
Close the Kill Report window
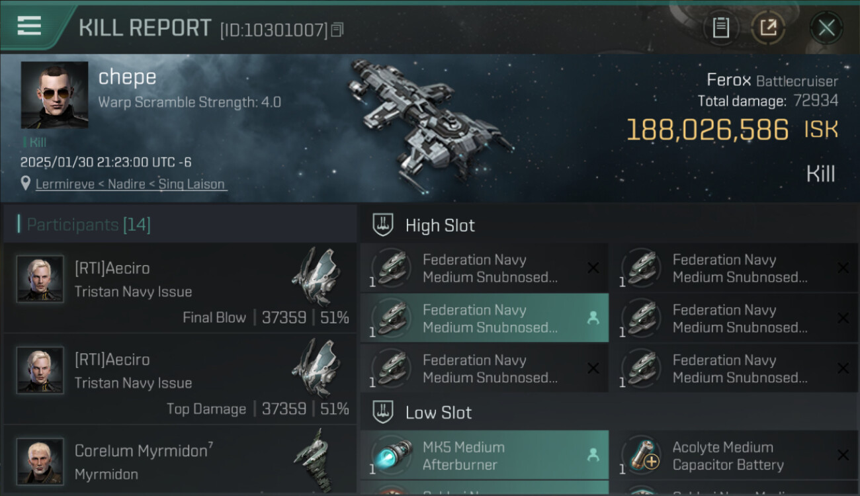coord(826,28)
